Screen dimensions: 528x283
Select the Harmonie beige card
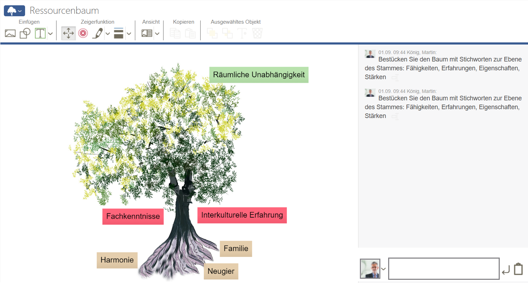tap(117, 260)
